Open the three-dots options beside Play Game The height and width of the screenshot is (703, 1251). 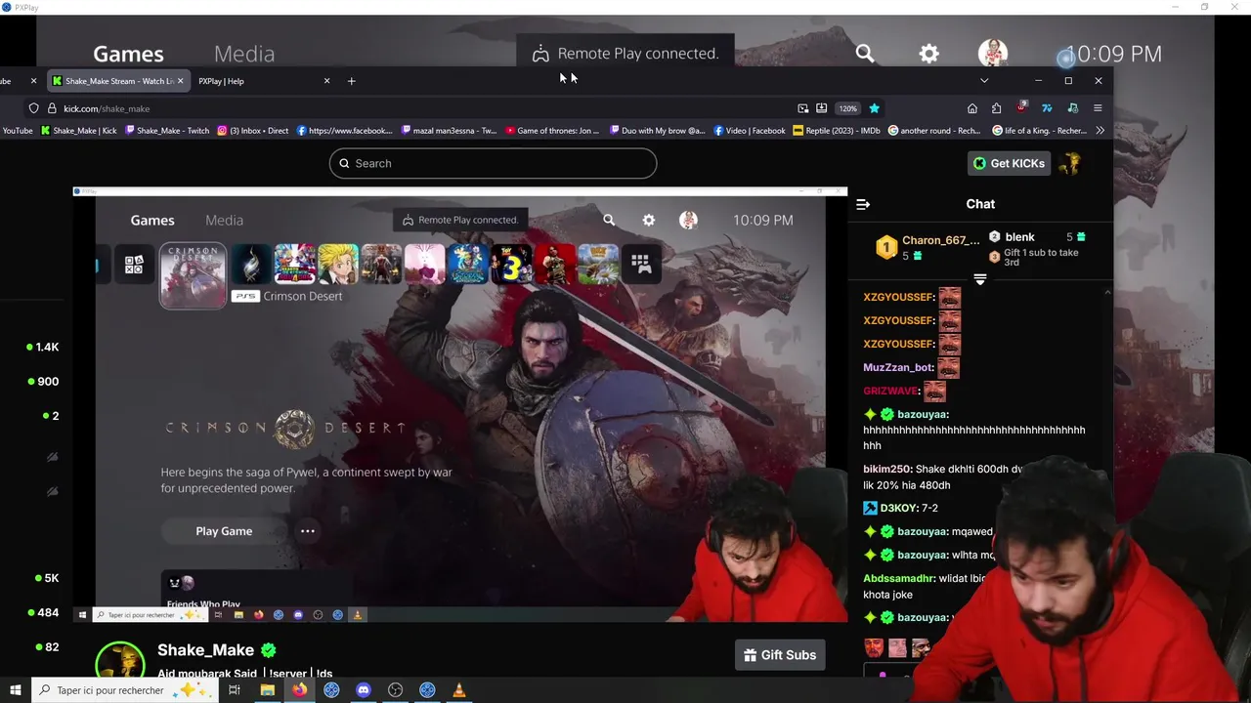click(307, 531)
